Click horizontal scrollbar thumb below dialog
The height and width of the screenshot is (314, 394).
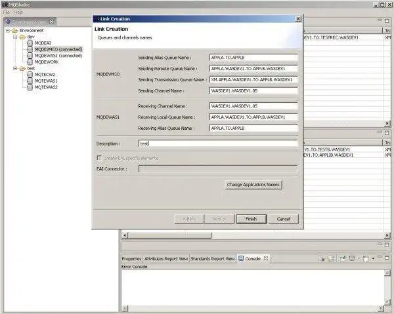pyautogui.click(x=170, y=235)
